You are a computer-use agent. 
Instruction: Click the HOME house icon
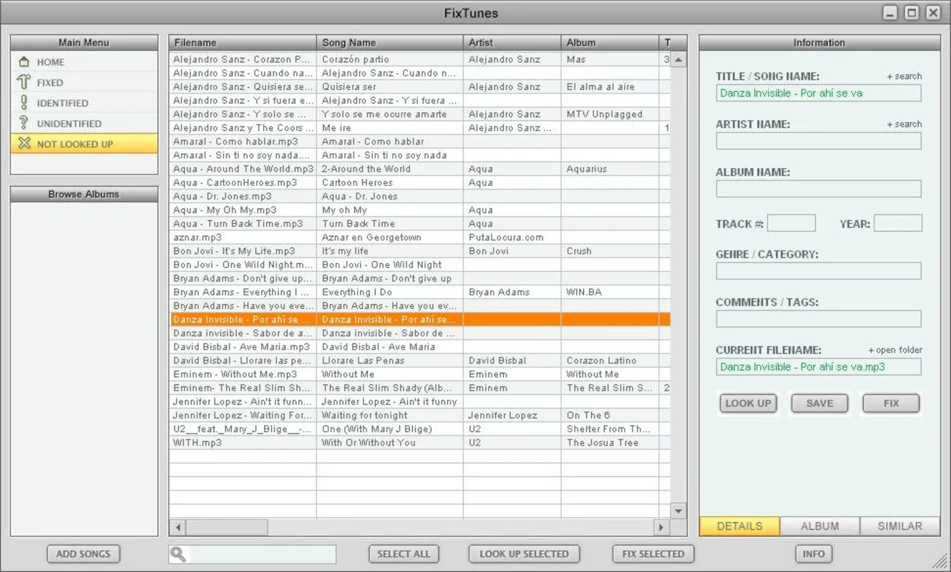[x=24, y=62]
